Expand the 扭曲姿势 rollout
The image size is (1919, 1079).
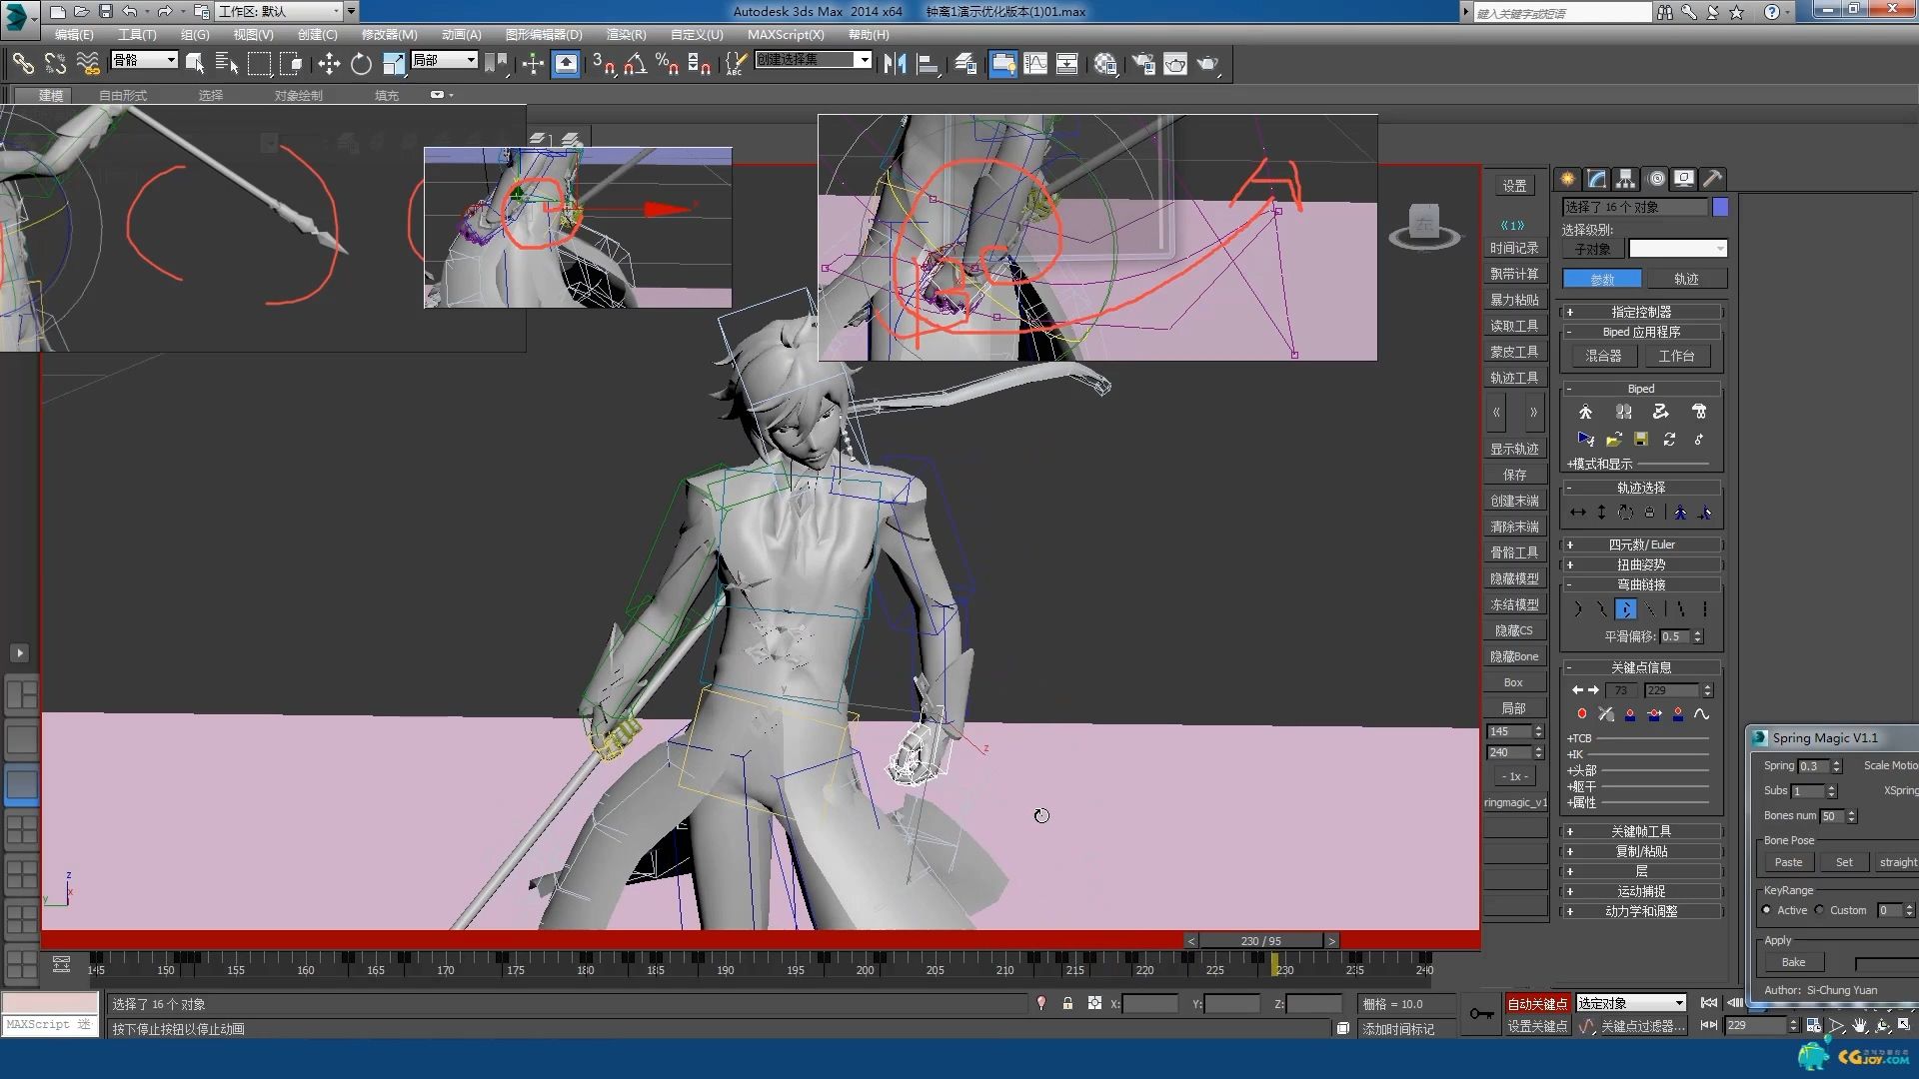pos(1641,564)
